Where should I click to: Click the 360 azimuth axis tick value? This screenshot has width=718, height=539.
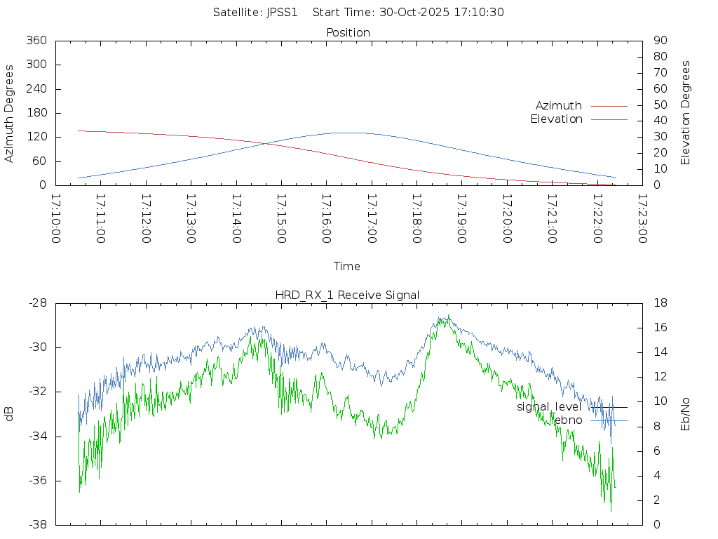click(x=36, y=41)
